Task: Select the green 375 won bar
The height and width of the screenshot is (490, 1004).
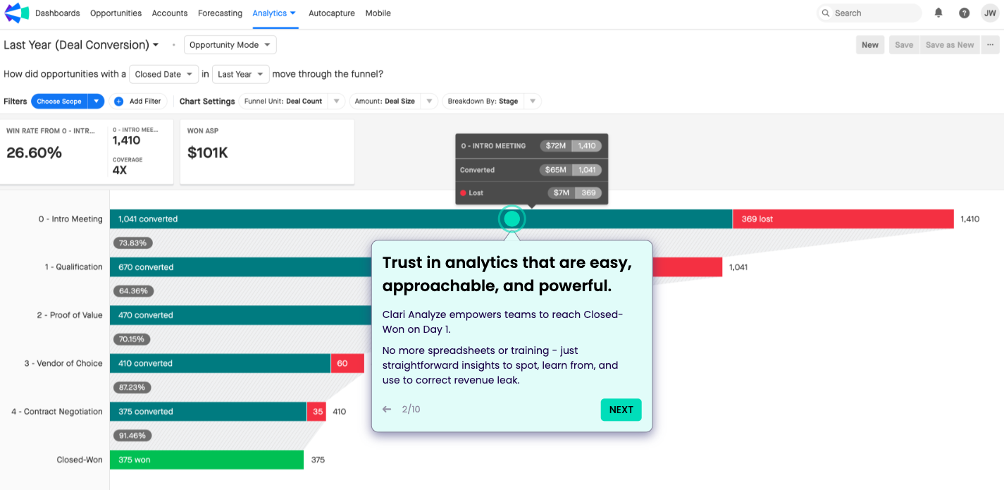Action: pos(206,460)
